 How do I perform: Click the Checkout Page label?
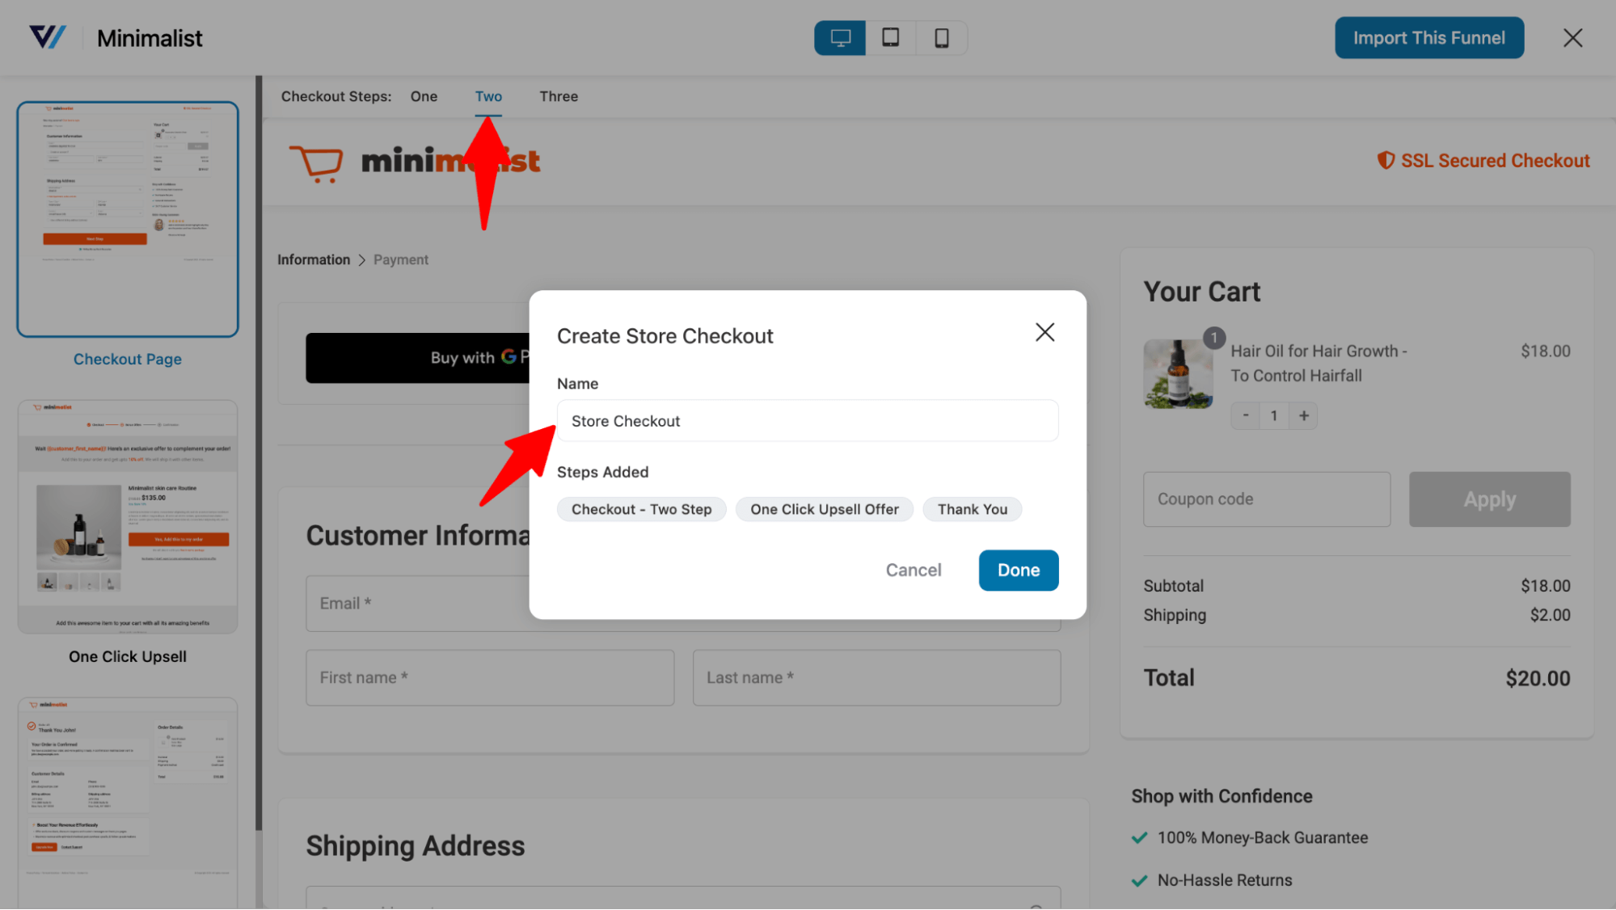click(x=128, y=359)
